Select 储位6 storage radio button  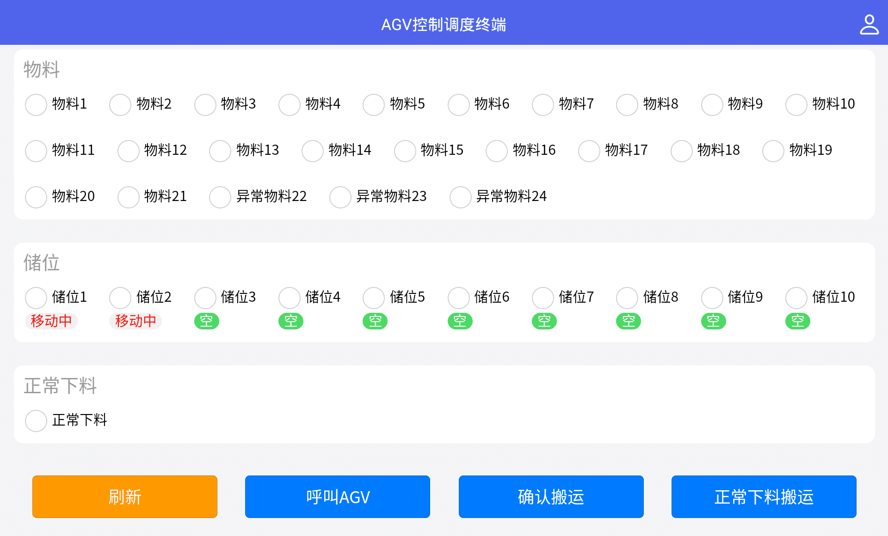458,298
